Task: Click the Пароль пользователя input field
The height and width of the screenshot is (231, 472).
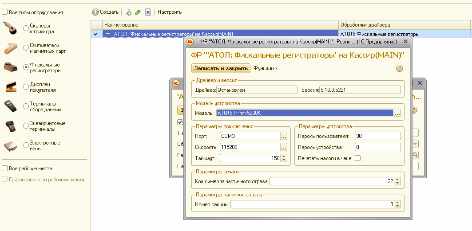Action: [377, 136]
